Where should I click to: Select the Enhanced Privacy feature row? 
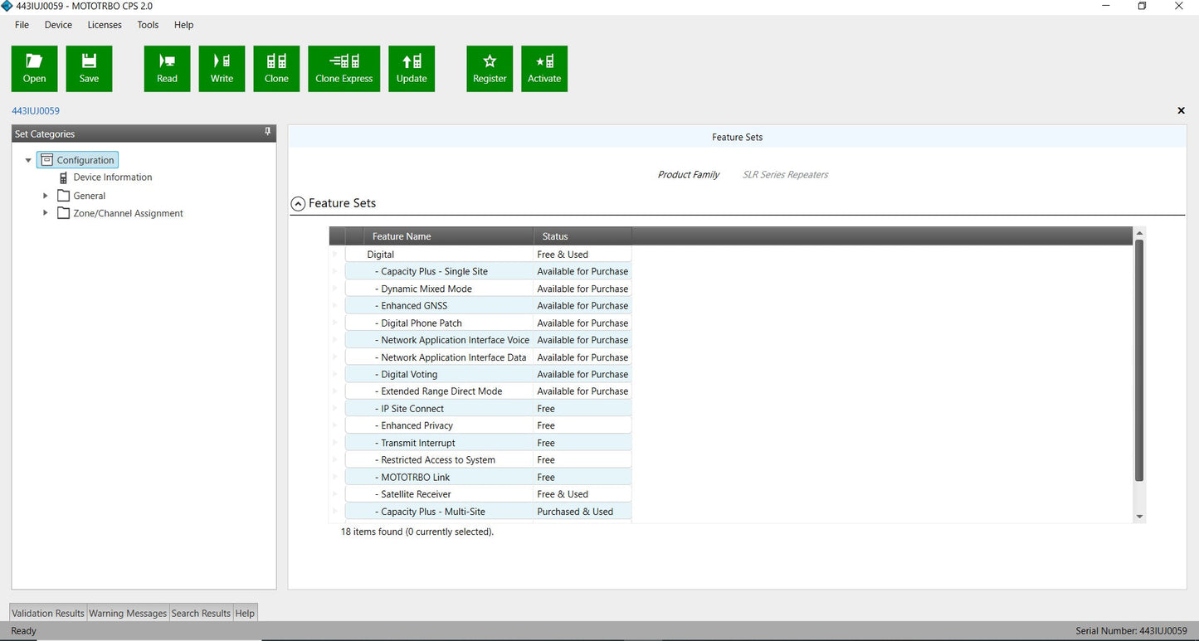[488, 425]
